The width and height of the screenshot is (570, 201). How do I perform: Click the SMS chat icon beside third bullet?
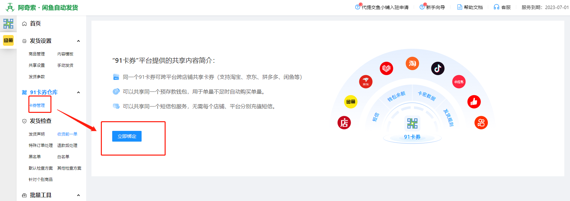click(x=116, y=106)
